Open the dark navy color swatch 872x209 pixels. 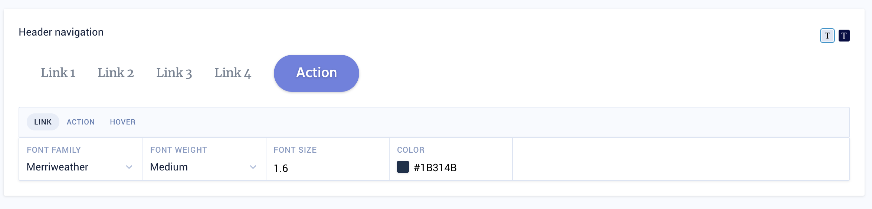403,167
